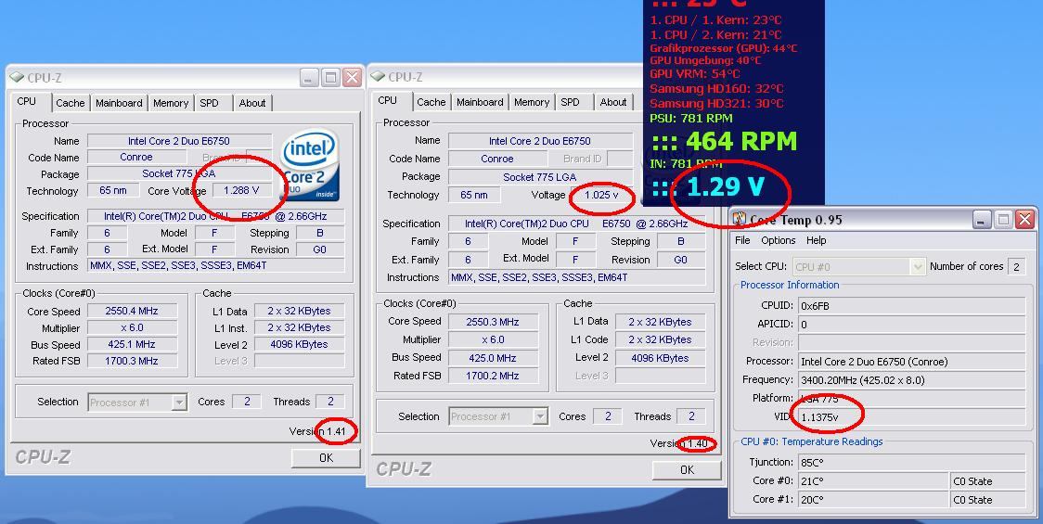1043x524 pixels.
Task: Click Grafikprozessor (GPU): 44°C line
Action: pyautogui.click(x=723, y=48)
